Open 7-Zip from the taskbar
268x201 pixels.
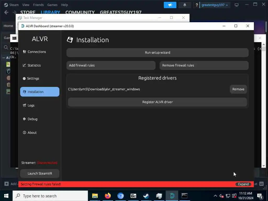pos(133,196)
